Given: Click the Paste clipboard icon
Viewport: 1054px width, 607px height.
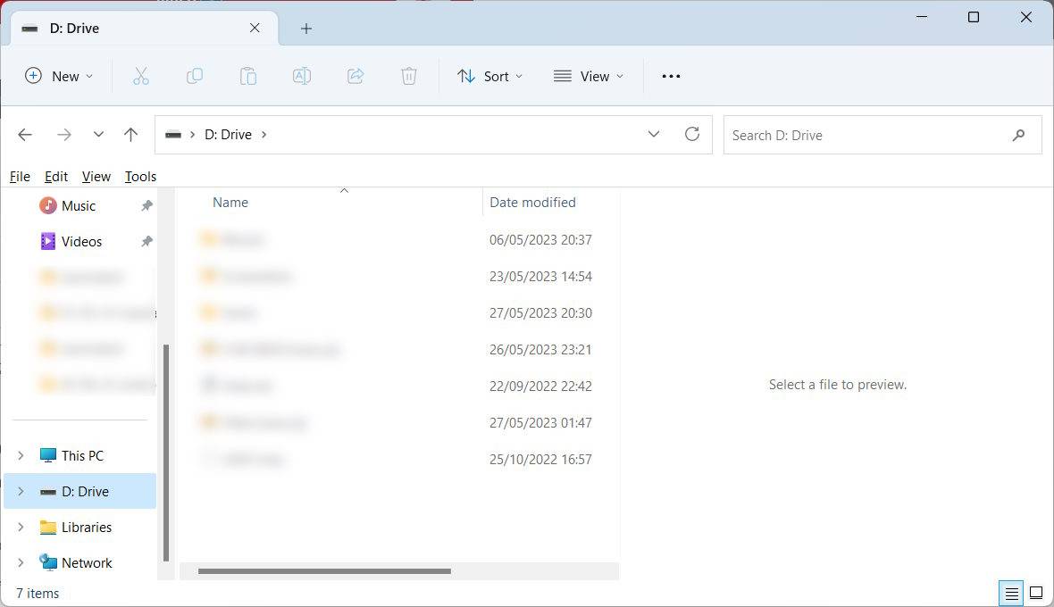Looking at the screenshot, I should click(x=248, y=77).
